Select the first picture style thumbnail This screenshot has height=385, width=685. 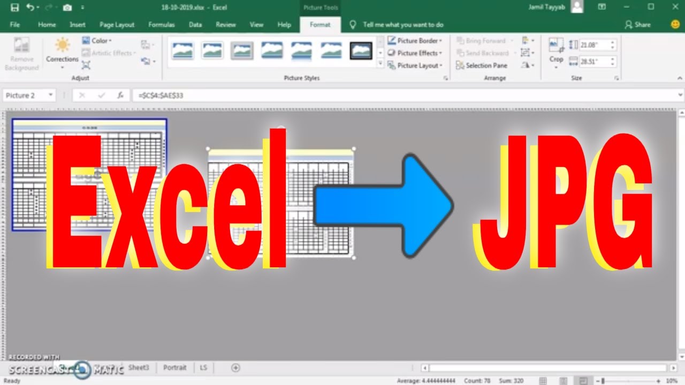tap(181, 51)
